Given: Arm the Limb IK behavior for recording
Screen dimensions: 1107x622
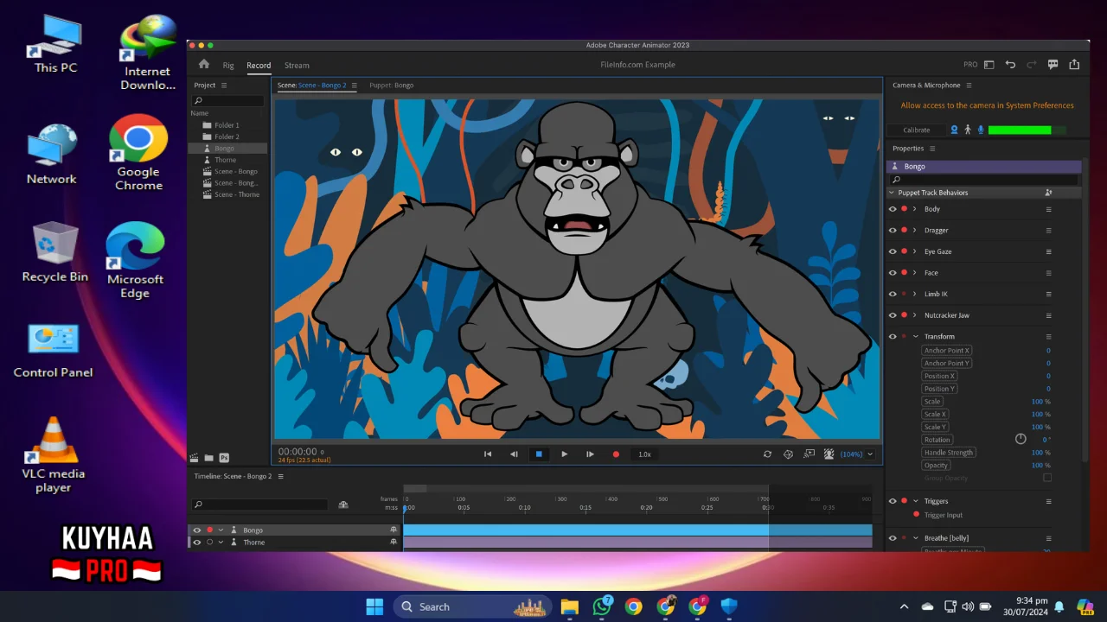Looking at the screenshot, I should click(904, 294).
